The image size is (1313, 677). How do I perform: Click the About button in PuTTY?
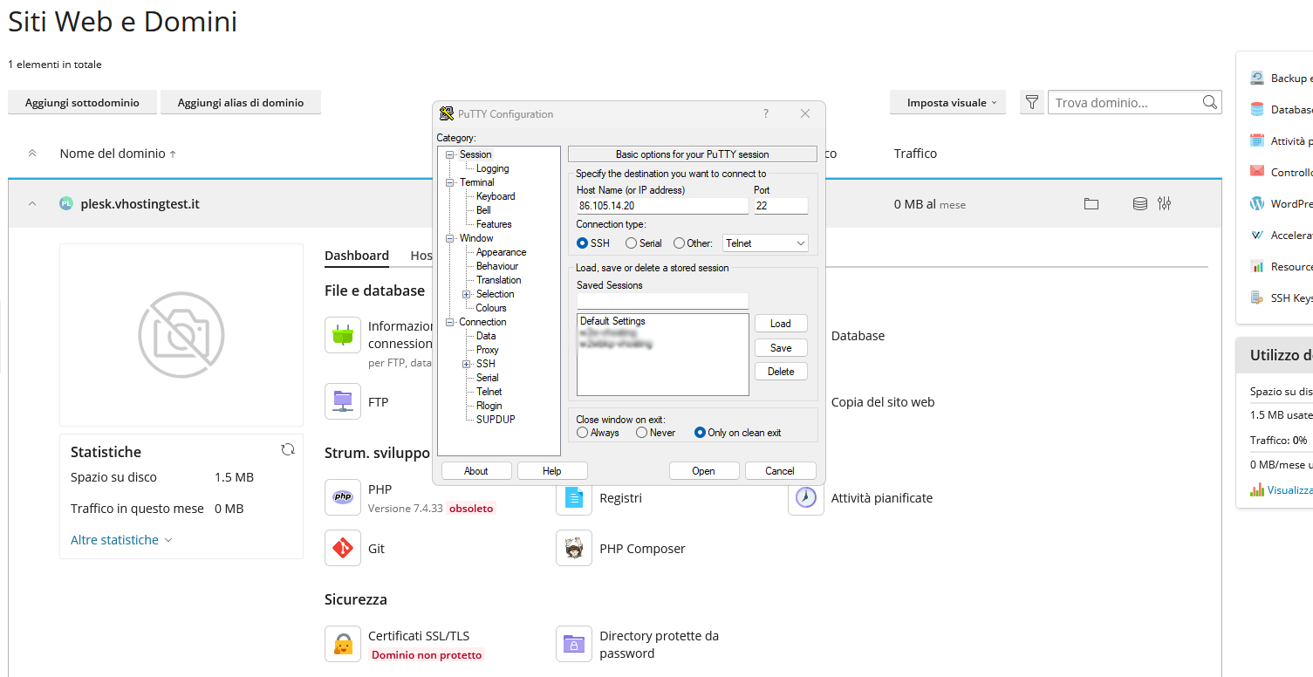tap(476, 471)
